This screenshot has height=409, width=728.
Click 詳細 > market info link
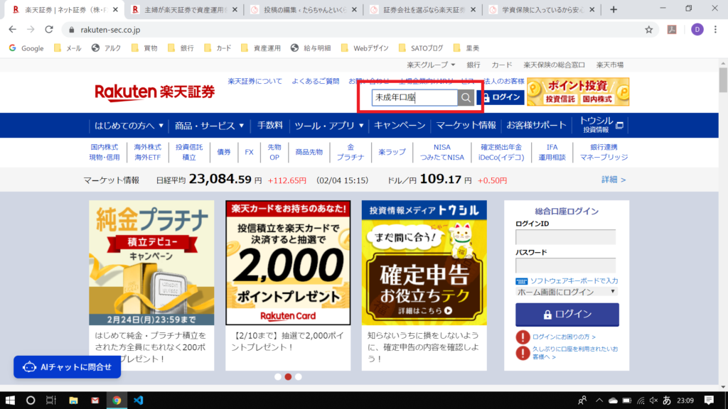pyautogui.click(x=614, y=180)
